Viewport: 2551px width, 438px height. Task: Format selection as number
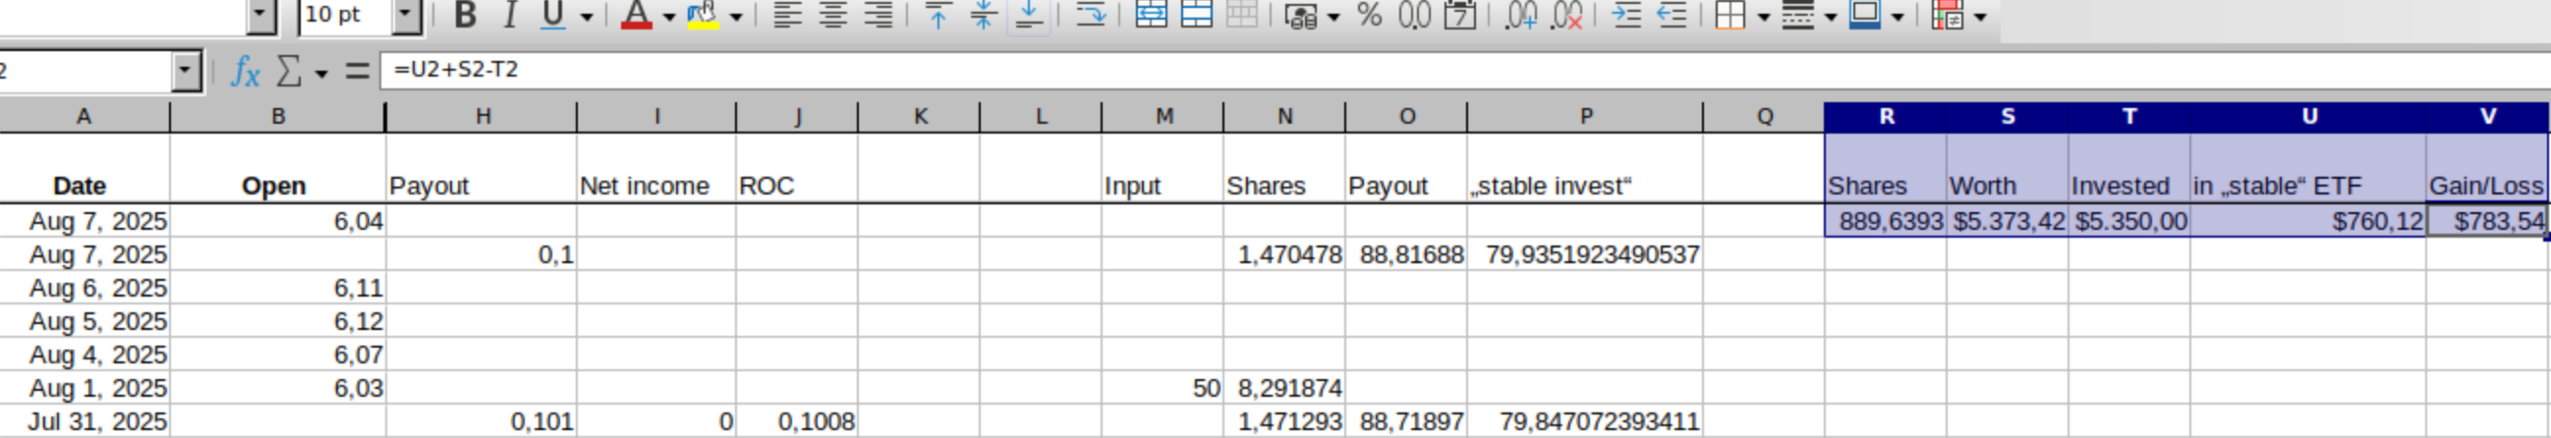coord(1415,15)
